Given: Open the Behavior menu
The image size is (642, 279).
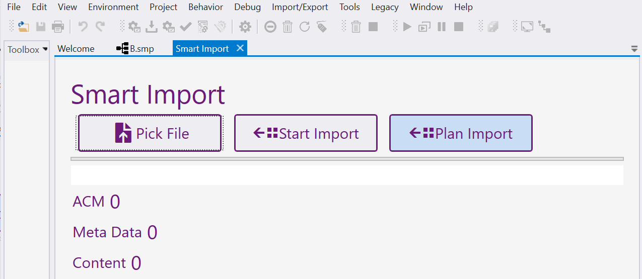Looking at the screenshot, I should click(205, 7).
